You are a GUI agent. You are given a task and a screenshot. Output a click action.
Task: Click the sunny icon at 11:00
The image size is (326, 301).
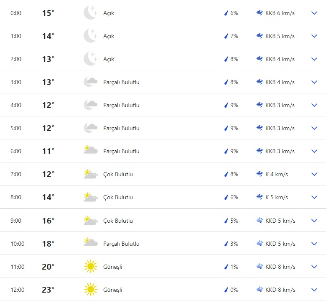[x=90, y=267]
